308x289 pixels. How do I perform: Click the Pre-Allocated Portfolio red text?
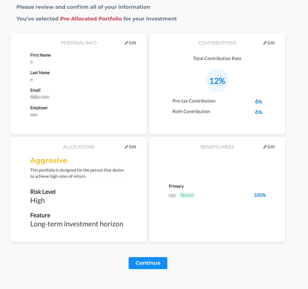tap(91, 19)
